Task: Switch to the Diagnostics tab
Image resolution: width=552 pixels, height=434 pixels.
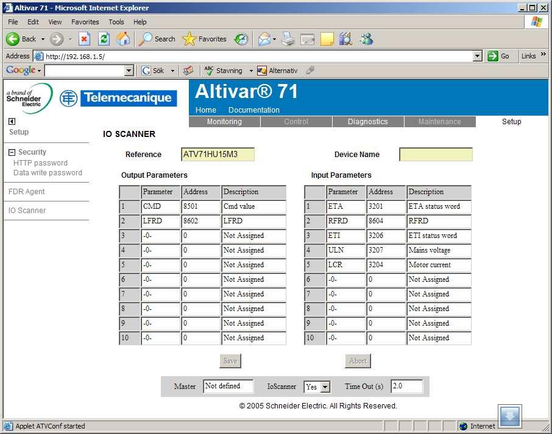Action: point(368,122)
